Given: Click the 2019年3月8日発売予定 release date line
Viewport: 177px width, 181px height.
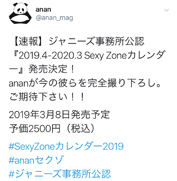Looking at the screenshot, I should tap(59, 115).
